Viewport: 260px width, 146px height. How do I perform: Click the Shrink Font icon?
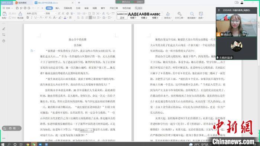tap(63, 13)
